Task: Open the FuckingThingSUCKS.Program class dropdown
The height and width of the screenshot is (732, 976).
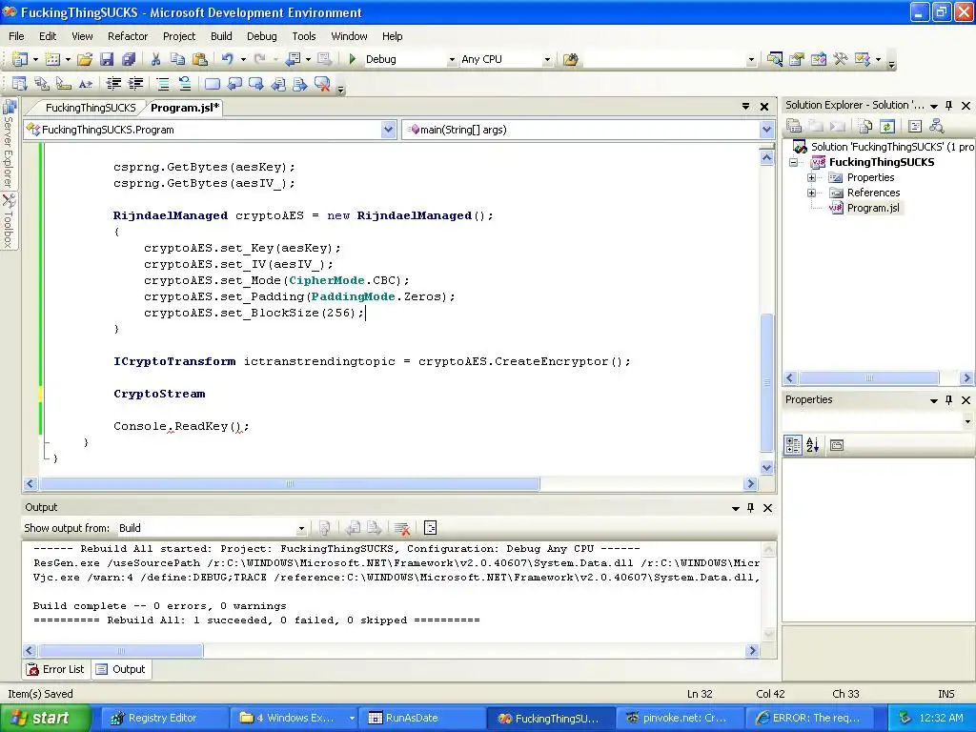Action: point(389,130)
